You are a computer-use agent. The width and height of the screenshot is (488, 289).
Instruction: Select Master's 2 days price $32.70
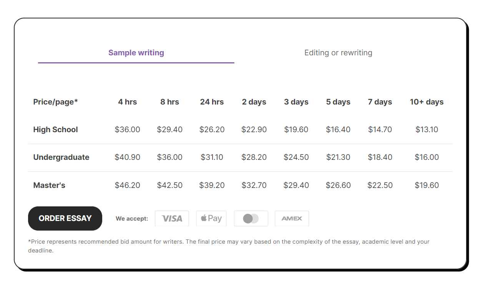point(254,185)
